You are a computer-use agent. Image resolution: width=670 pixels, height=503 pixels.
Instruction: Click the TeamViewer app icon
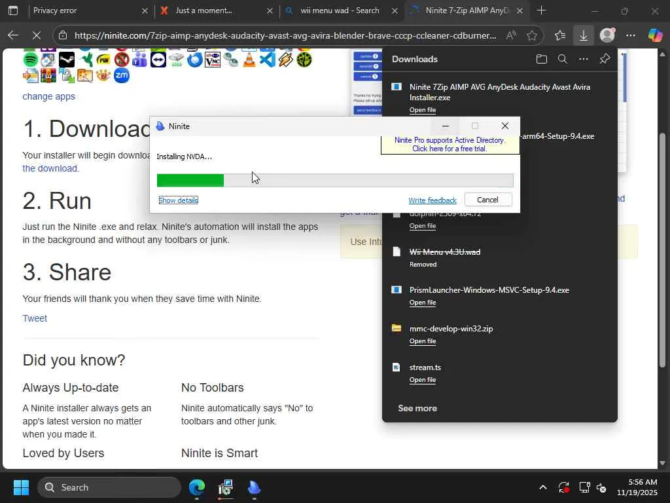[158, 60]
